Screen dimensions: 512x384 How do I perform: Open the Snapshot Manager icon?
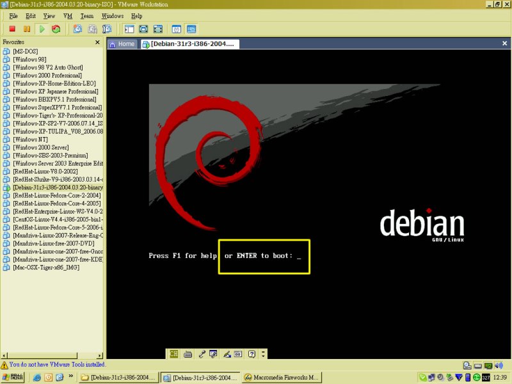coord(107,29)
